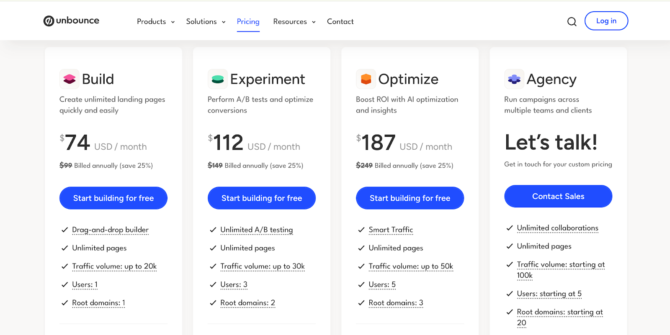Screen dimensions: 670x335
Task: Click the $112 USD / month price
Action: click(x=254, y=143)
